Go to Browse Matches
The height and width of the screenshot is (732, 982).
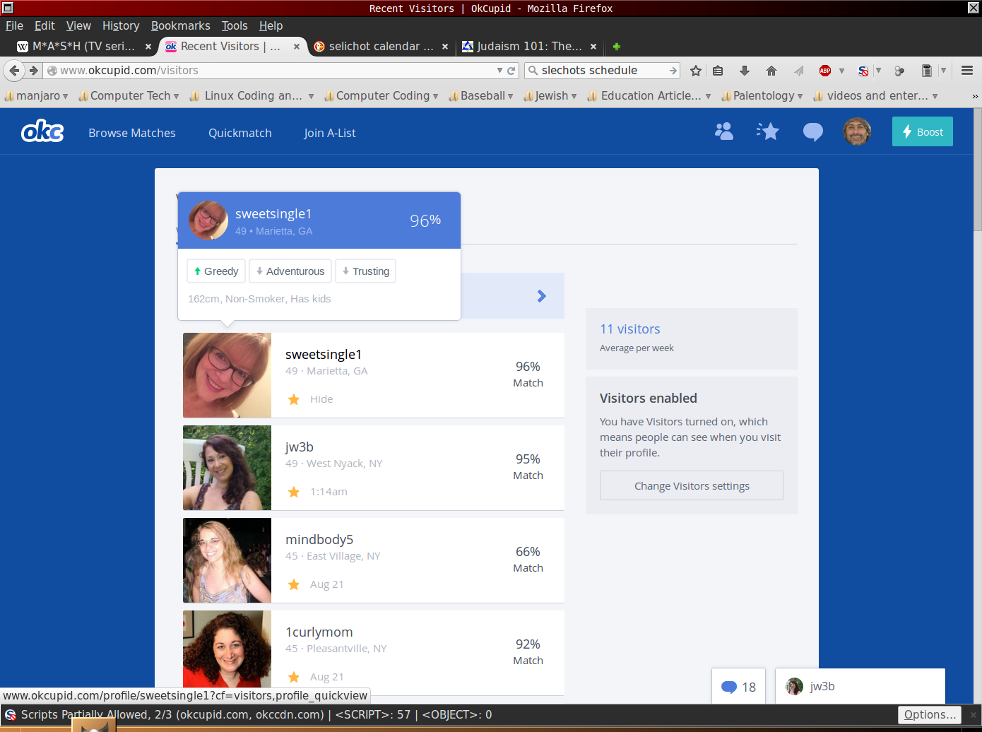(x=132, y=133)
